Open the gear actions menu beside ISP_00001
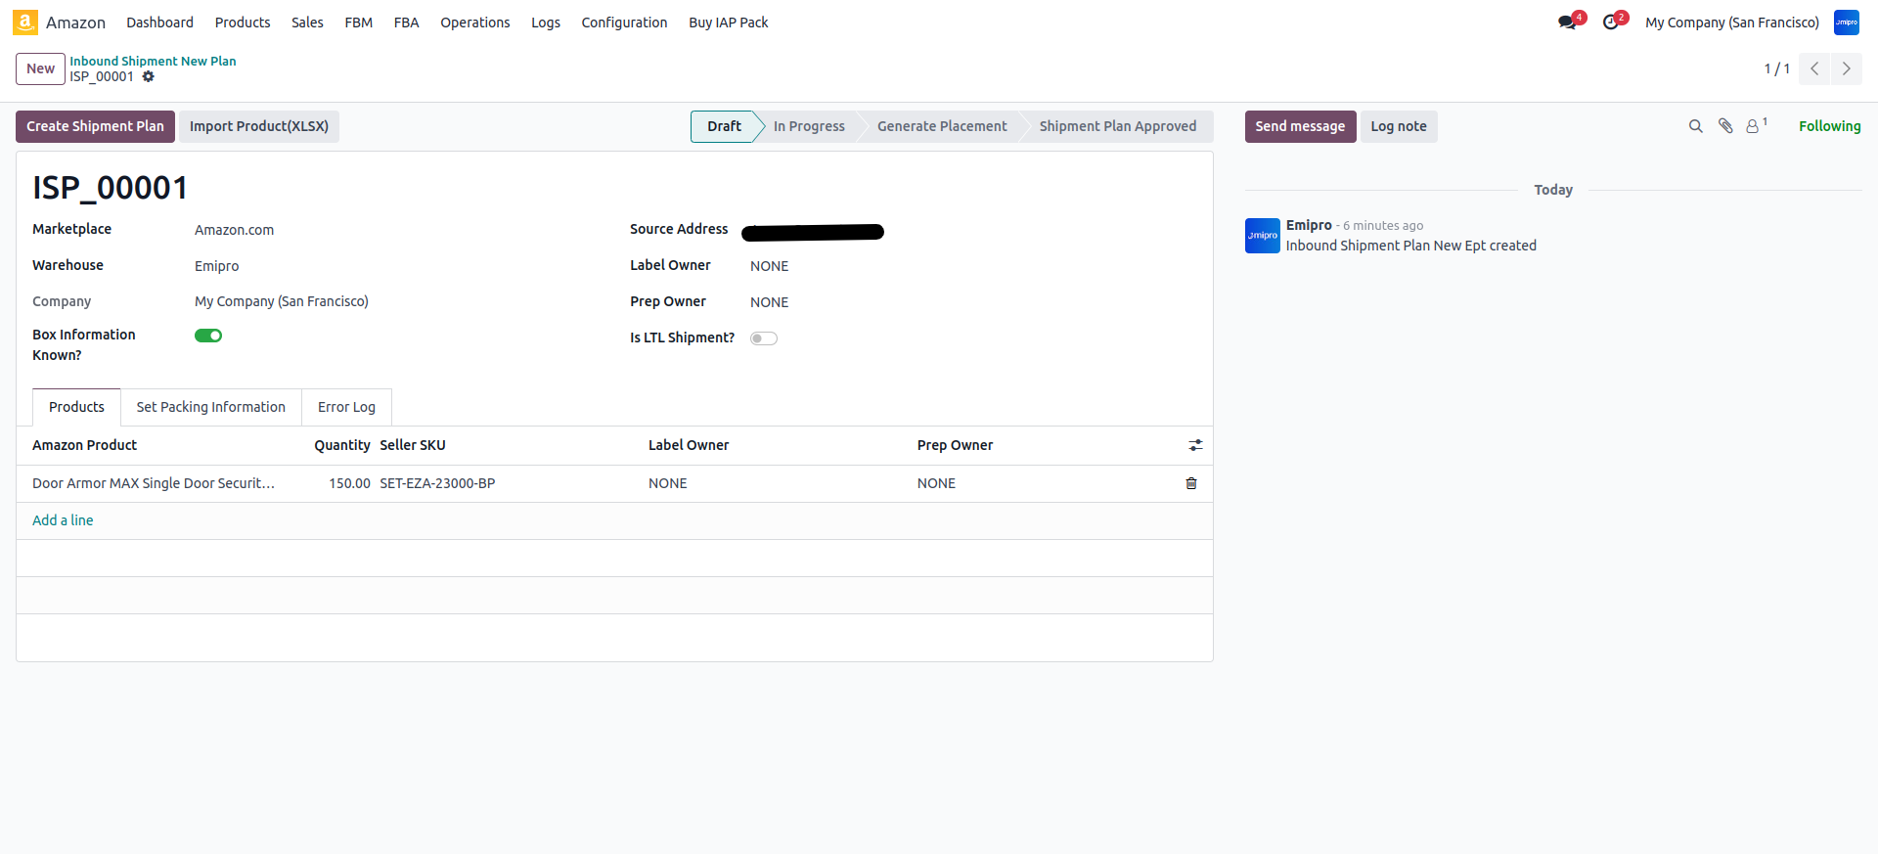 (x=149, y=76)
